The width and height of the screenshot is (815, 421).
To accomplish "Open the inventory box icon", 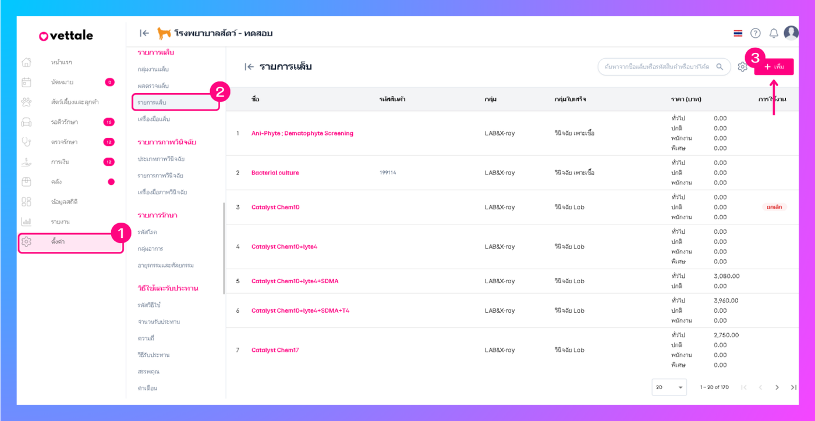I will click(26, 182).
